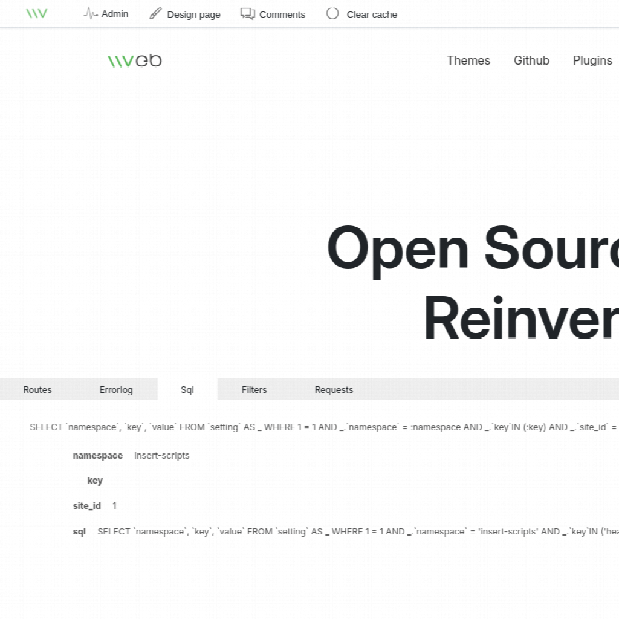Go to the Github navigation link
The height and width of the screenshot is (619, 619).
(531, 60)
